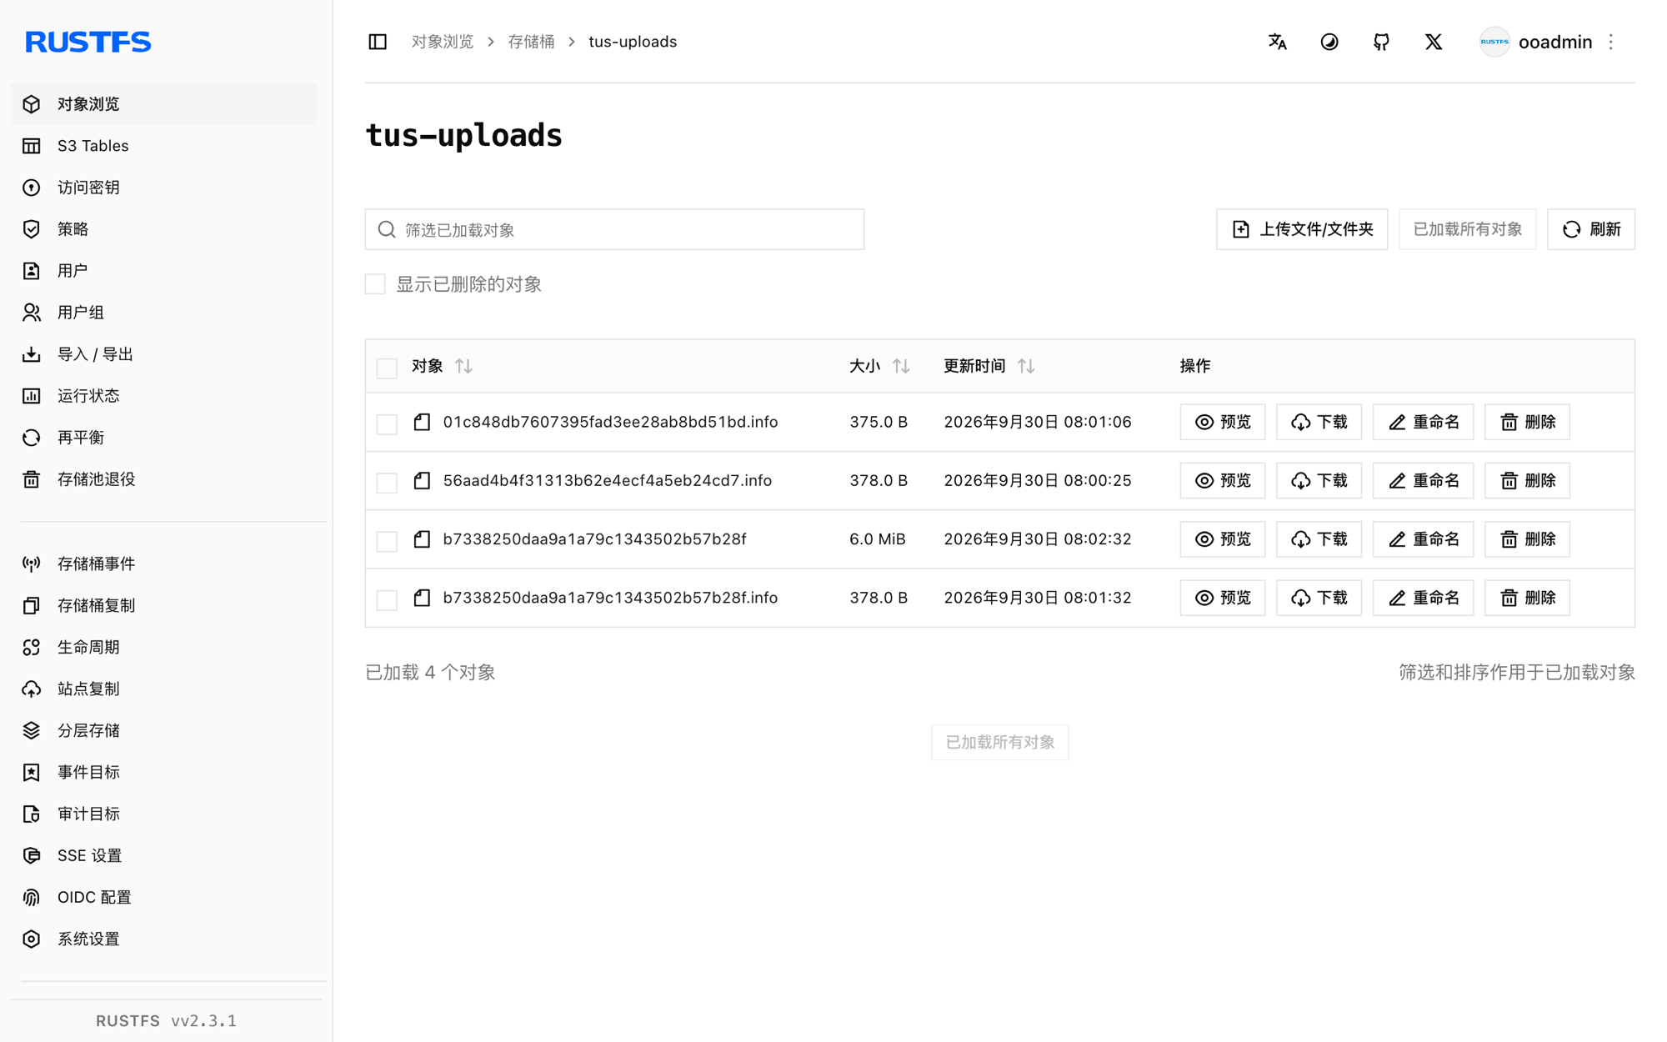
Task: Sort by 大小 size column arrows
Action: click(x=901, y=366)
